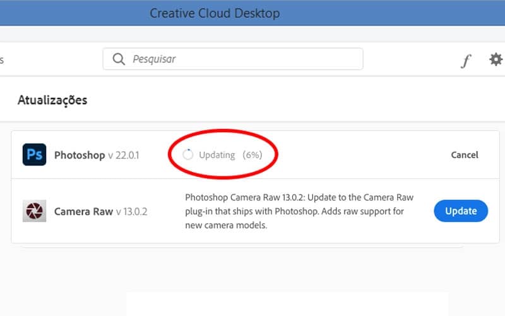Image resolution: width=505 pixels, height=316 pixels.
Task: Update Camera Raw plug-in
Action: 461,211
